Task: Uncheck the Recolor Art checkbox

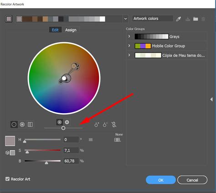Action: [x=7, y=179]
